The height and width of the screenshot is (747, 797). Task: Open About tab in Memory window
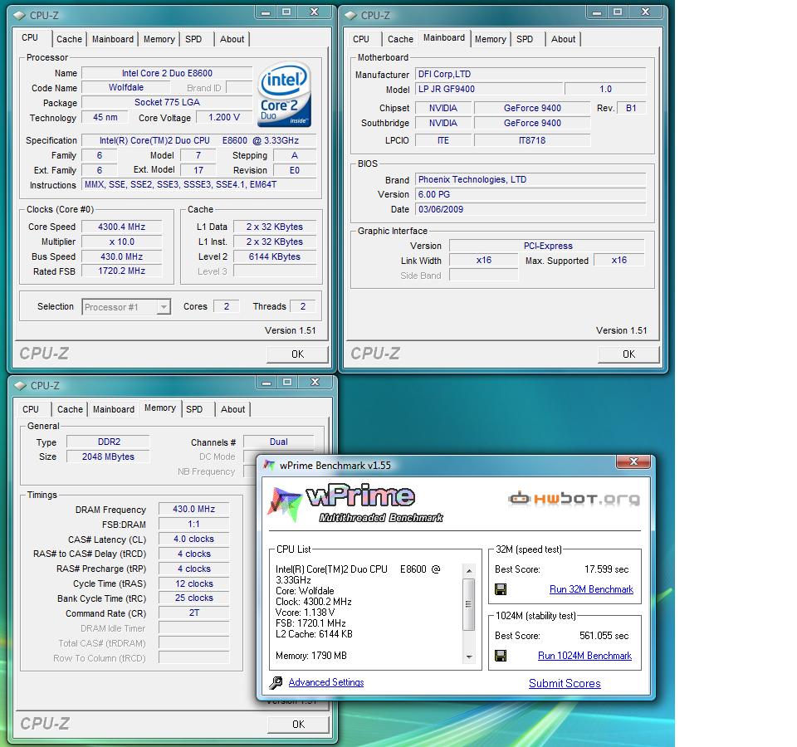click(233, 409)
